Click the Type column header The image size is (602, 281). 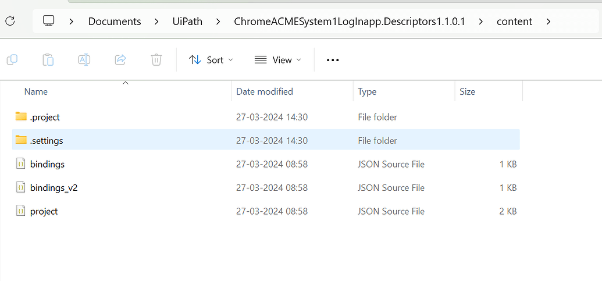(x=367, y=91)
